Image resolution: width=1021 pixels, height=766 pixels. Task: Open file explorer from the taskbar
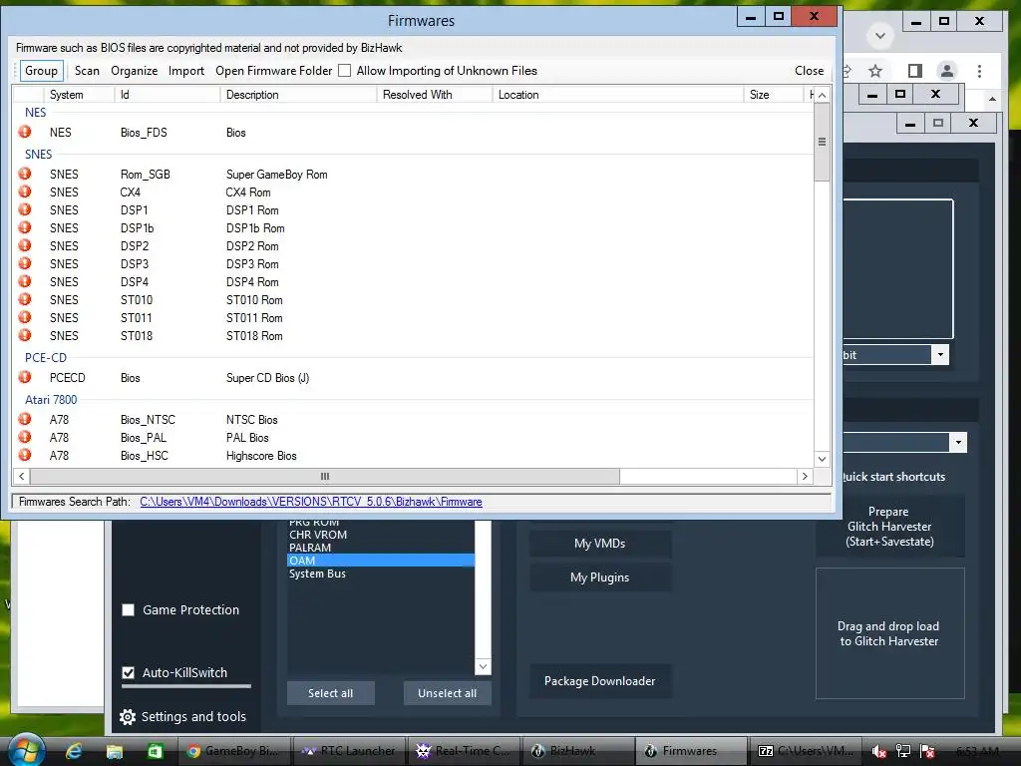[114, 751]
